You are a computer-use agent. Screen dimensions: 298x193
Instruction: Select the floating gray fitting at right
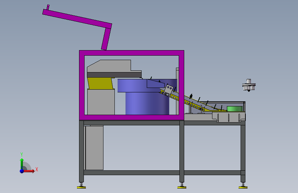click(249, 85)
